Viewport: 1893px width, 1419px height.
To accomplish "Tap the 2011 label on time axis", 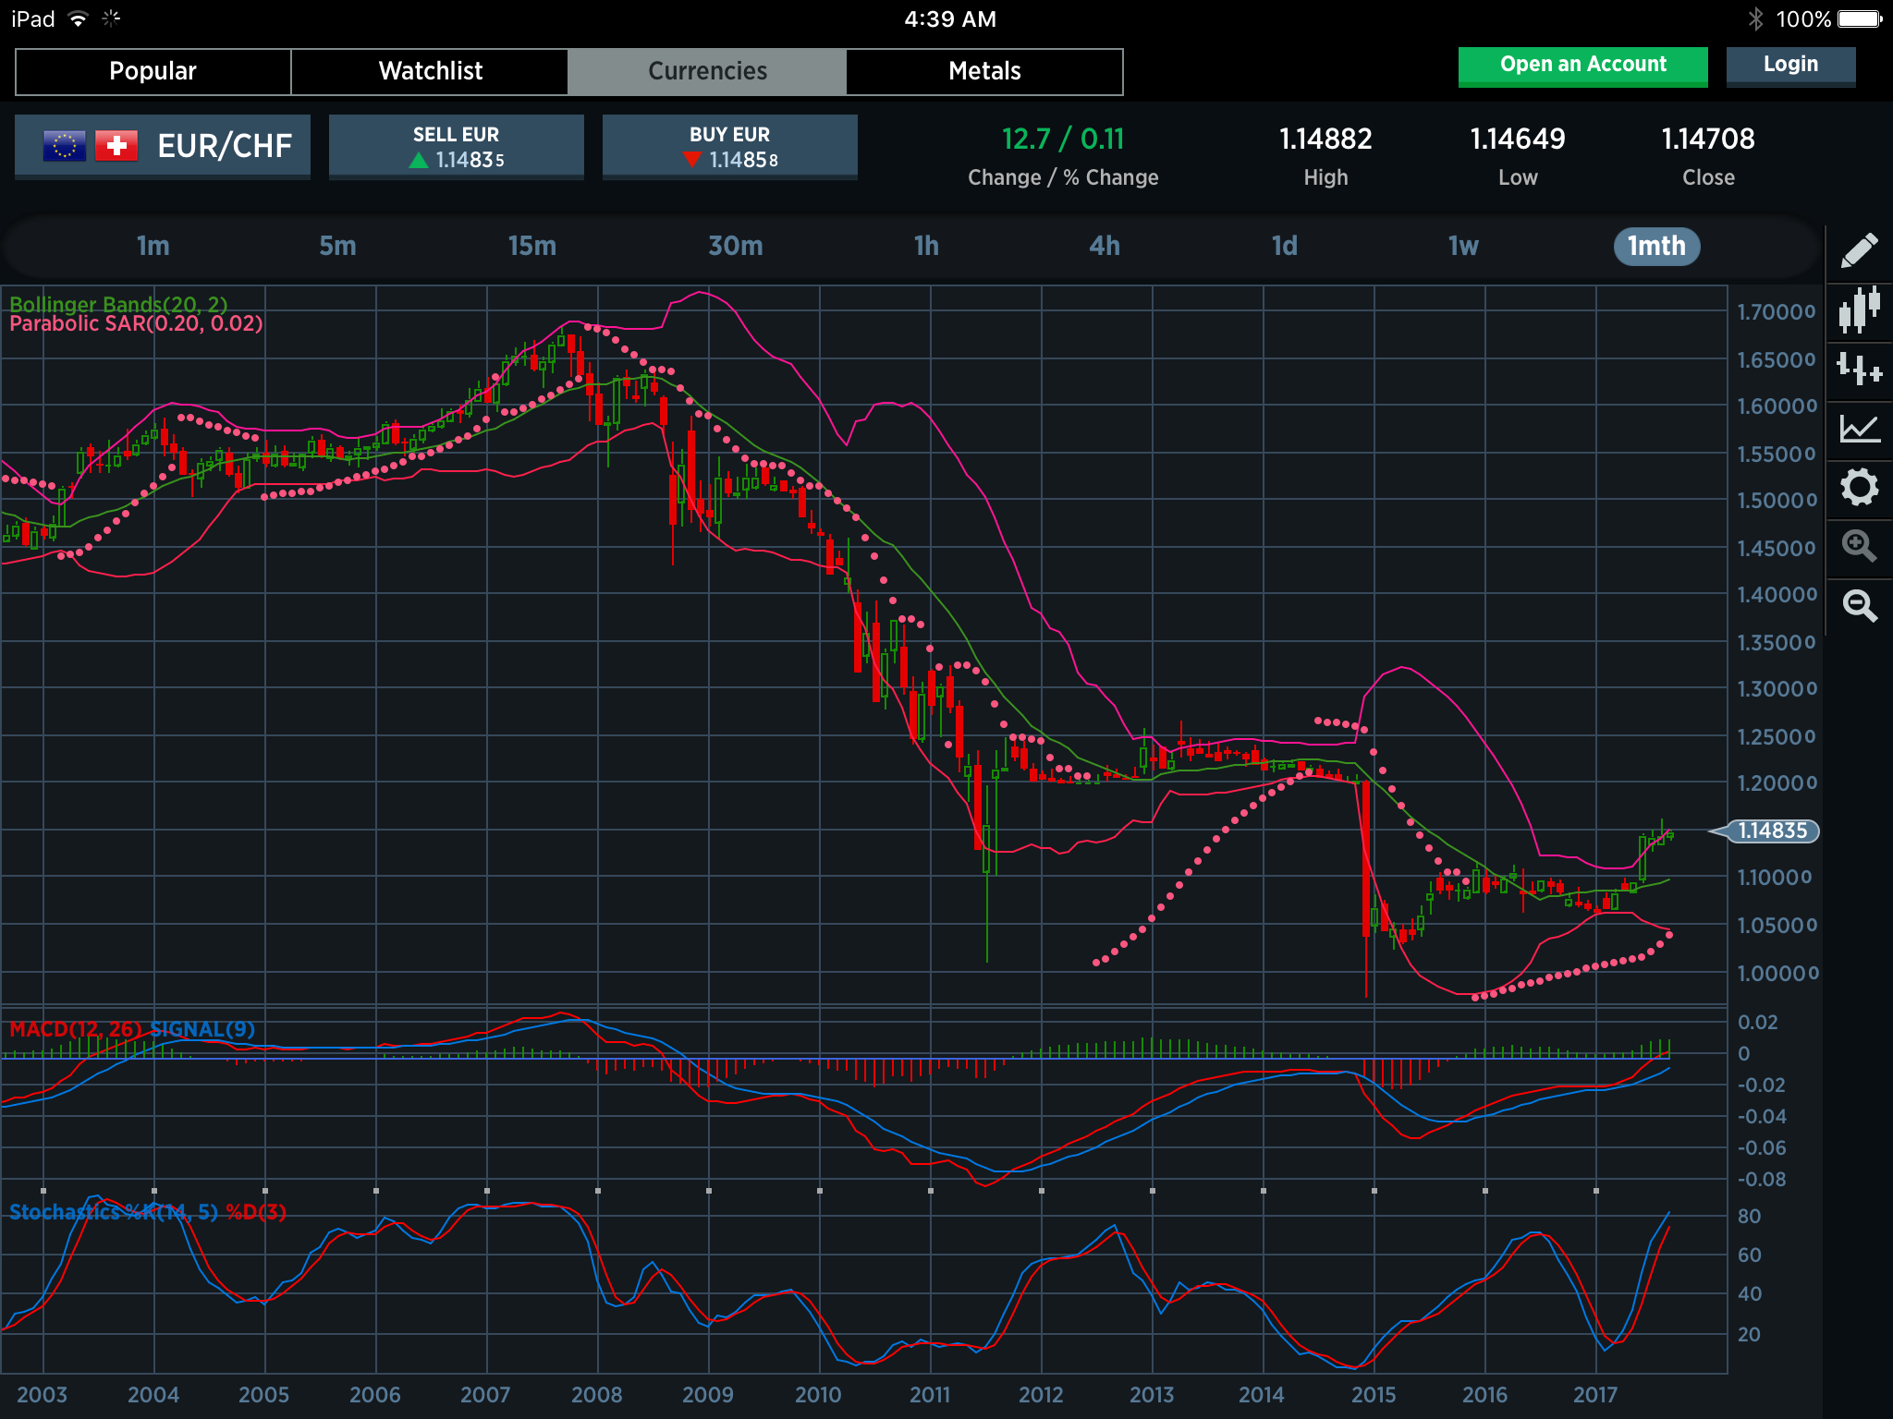I will [929, 1394].
